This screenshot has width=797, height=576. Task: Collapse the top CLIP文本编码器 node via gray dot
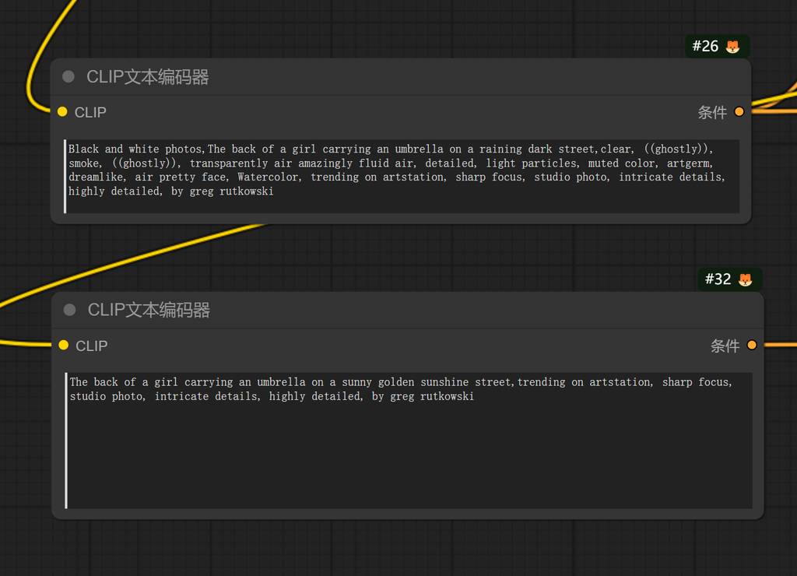point(68,76)
